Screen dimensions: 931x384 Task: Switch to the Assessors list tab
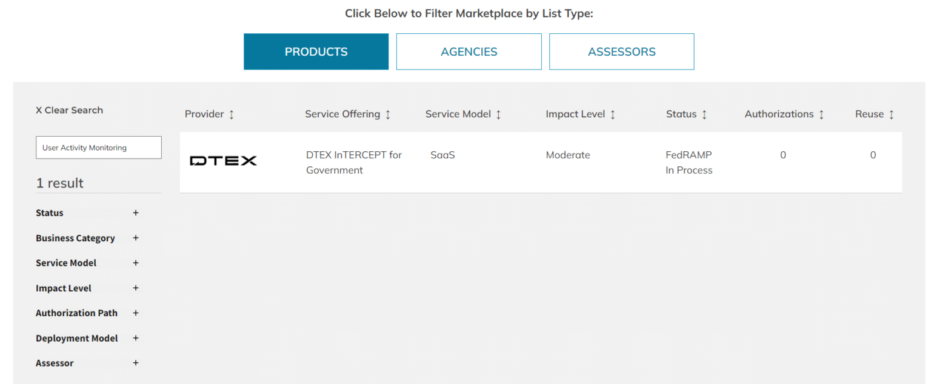point(621,52)
